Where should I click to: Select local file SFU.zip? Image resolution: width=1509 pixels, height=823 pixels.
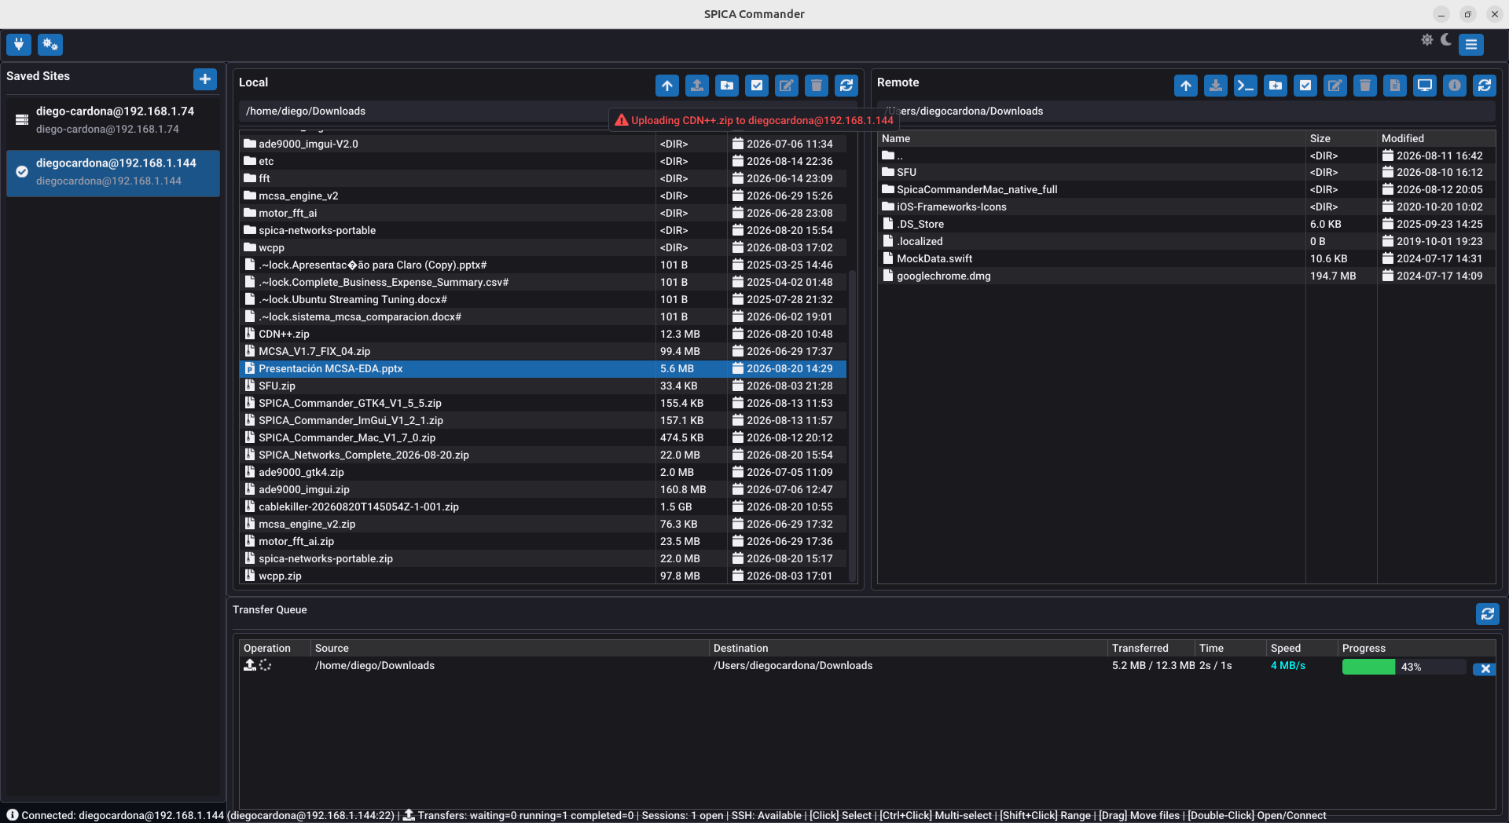point(543,386)
